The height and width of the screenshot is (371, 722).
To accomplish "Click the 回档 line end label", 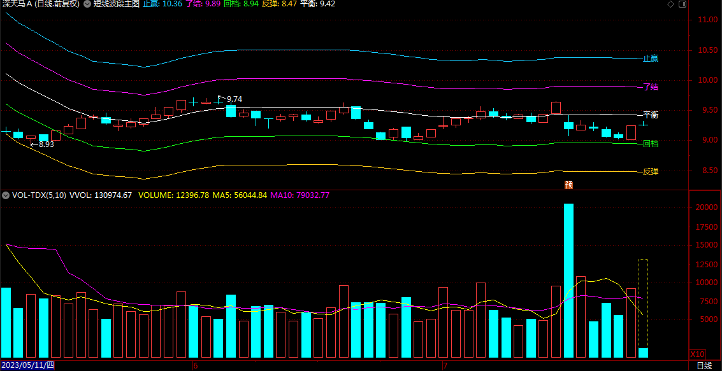I will (x=651, y=143).
